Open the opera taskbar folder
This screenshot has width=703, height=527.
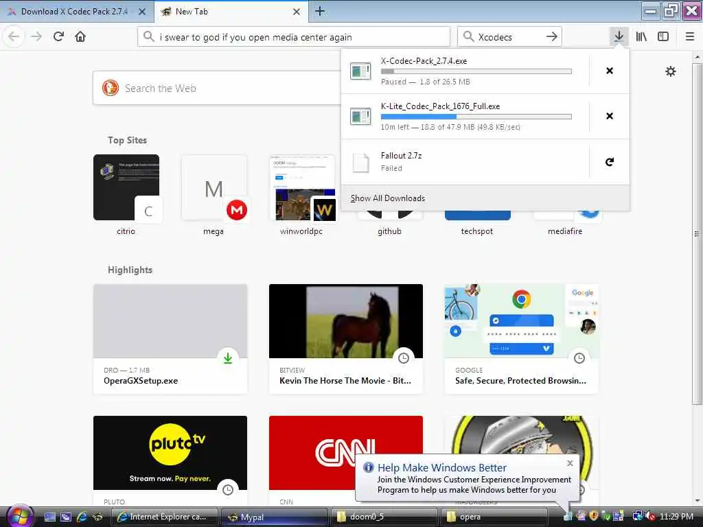(x=494, y=517)
